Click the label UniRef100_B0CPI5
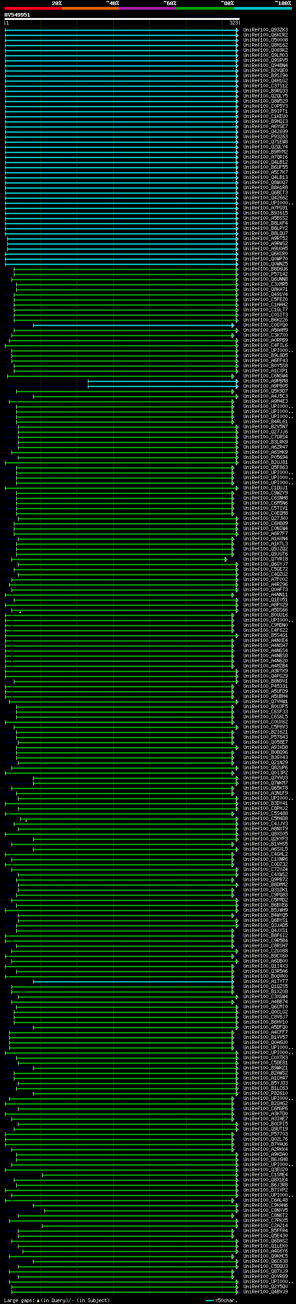 (265, 1125)
